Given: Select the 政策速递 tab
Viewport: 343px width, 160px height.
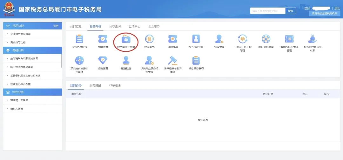Looking at the screenshot, I should pyautogui.click(x=115, y=85).
